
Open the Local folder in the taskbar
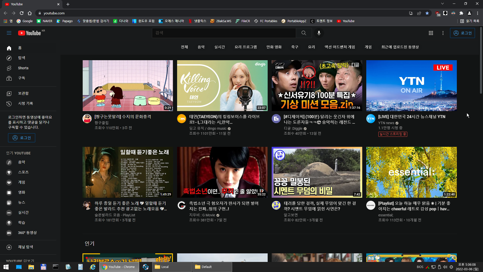tap(172, 267)
